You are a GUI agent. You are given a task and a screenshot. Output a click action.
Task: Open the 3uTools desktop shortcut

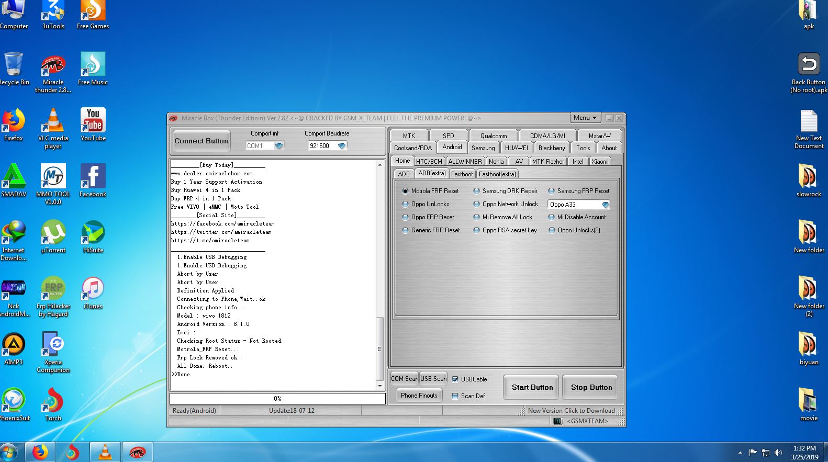coord(53,14)
